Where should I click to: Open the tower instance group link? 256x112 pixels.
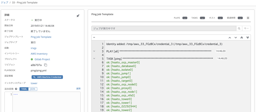coord(34,83)
